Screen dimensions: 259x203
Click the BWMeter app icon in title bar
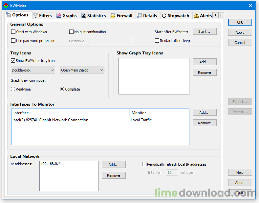[x=6, y=6]
